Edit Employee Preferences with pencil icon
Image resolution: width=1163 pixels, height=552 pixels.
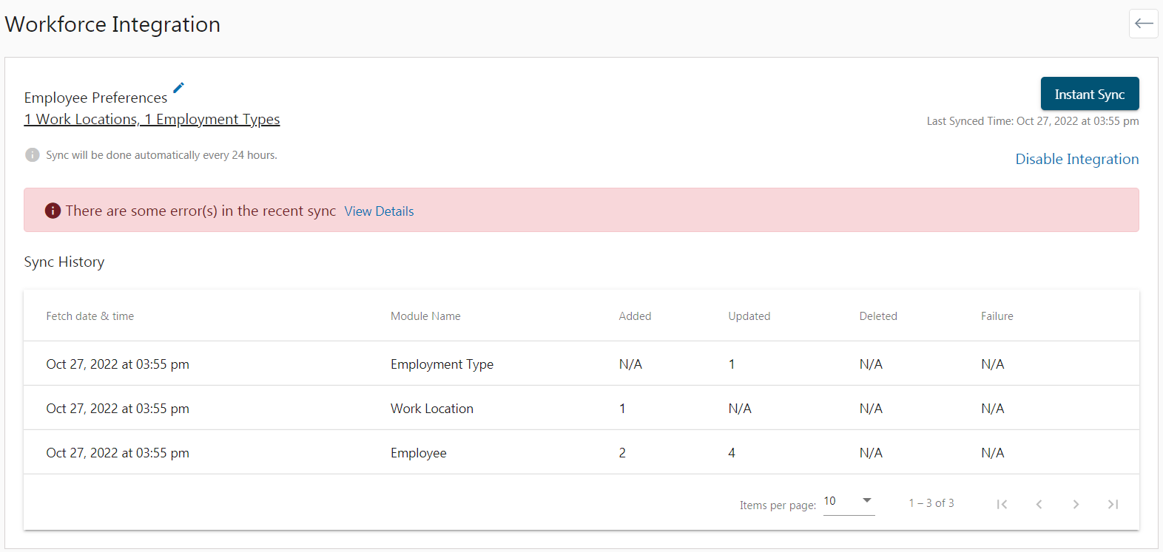[178, 88]
